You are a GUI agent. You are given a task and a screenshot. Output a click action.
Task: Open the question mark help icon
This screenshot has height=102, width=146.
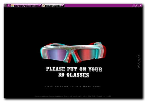click(9, 5)
